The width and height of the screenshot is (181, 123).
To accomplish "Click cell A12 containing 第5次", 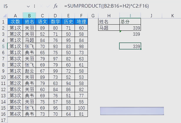I will [x=15, y=89].
